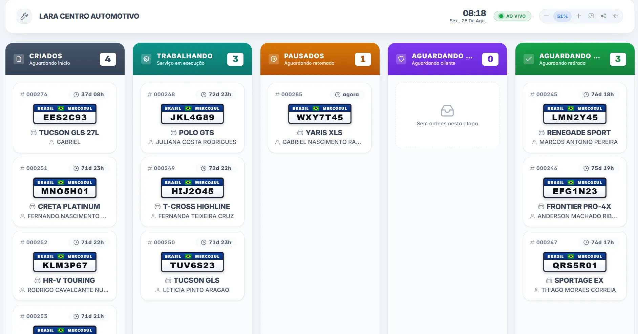Image resolution: width=638 pixels, height=334 pixels.
Task: Click license plate TUV6S23
Action: (192, 262)
